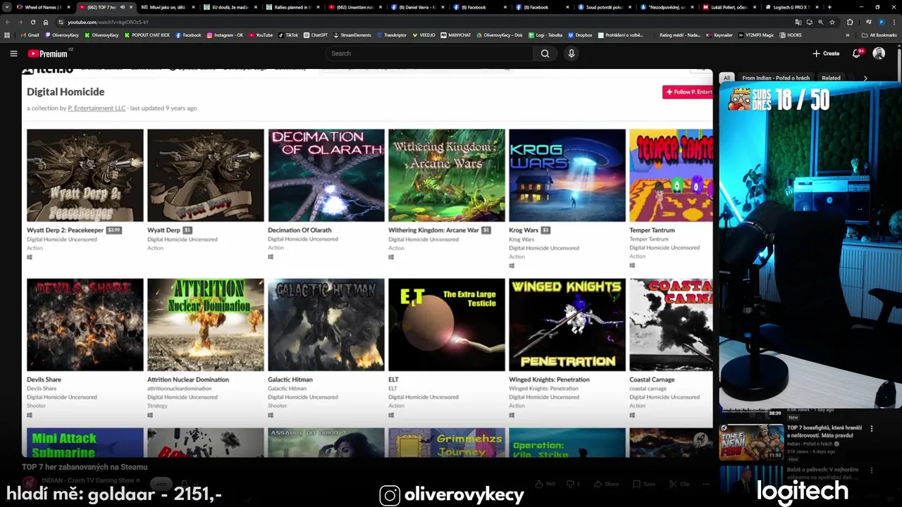
Task: Open the StreamElements bookmark
Action: point(352,35)
